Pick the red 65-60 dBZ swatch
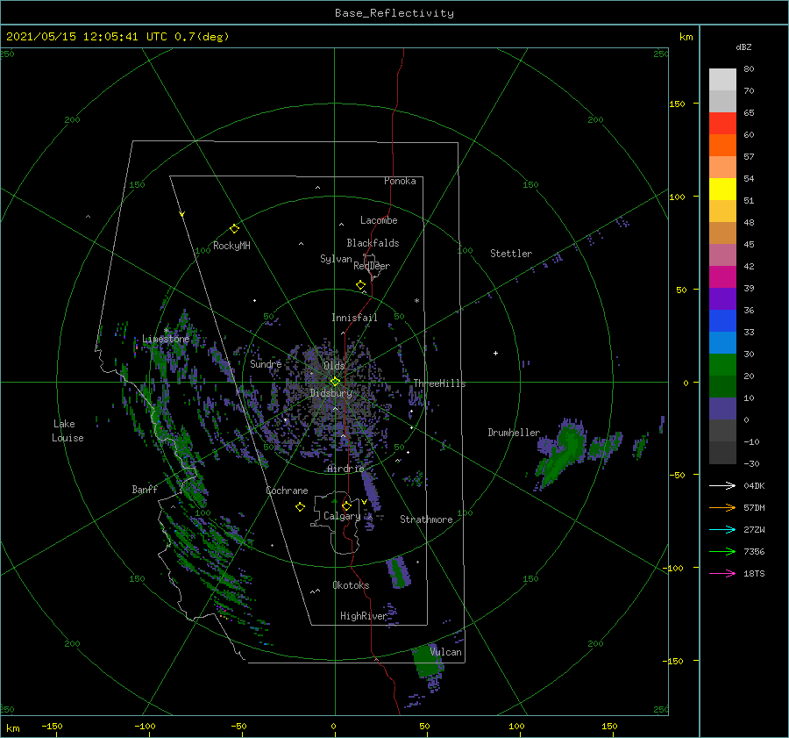The height and width of the screenshot is (738, 789). tap(722, 124)
